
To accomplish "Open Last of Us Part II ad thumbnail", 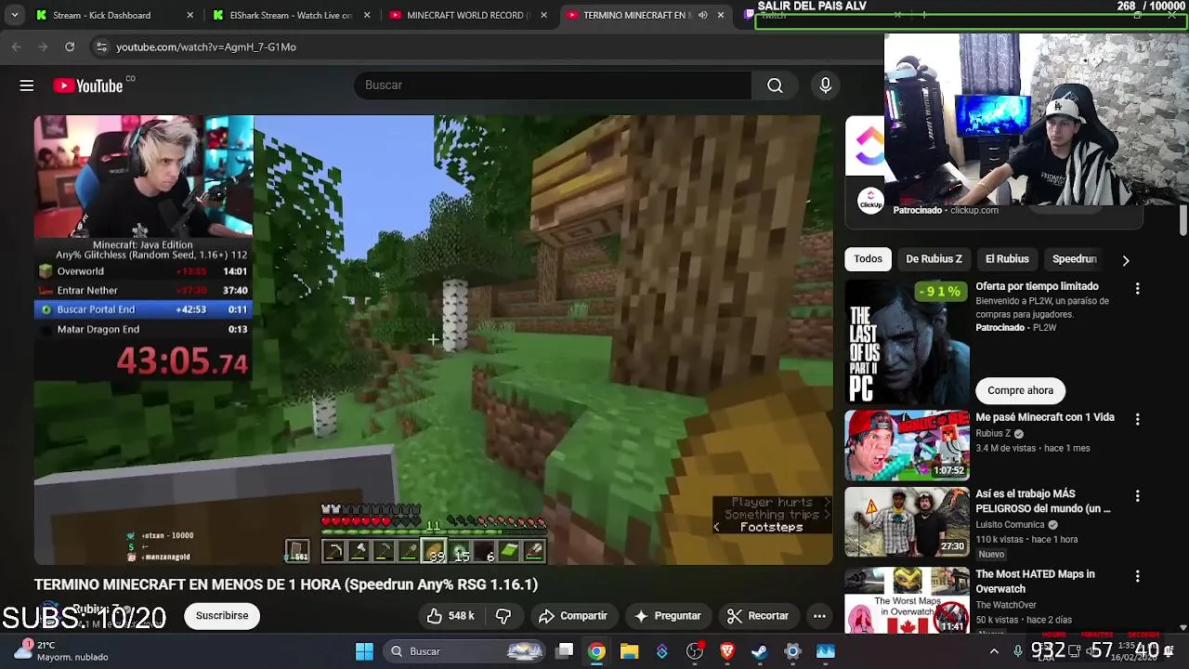I will pyautogui.click(x=907, y=342).
